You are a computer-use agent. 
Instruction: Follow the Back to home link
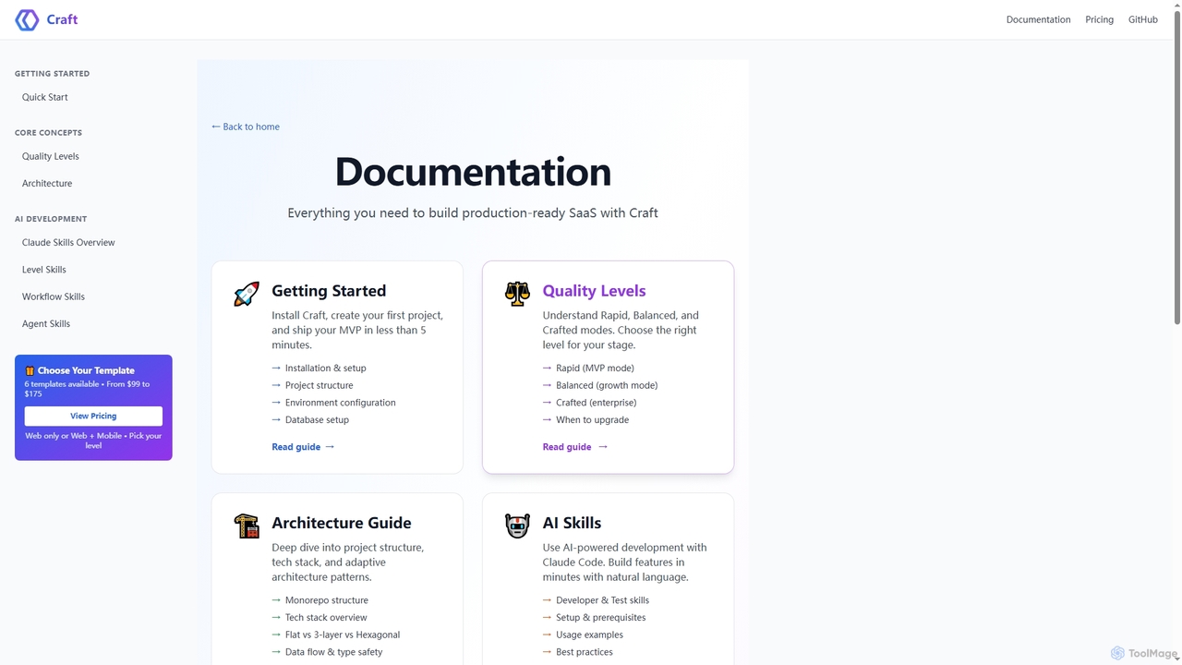[x=245, y=127]
